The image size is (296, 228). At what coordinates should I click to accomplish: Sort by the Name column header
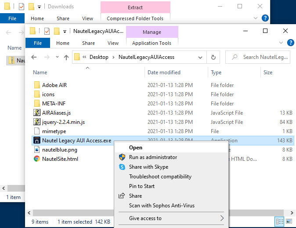(x=88, y=72)
